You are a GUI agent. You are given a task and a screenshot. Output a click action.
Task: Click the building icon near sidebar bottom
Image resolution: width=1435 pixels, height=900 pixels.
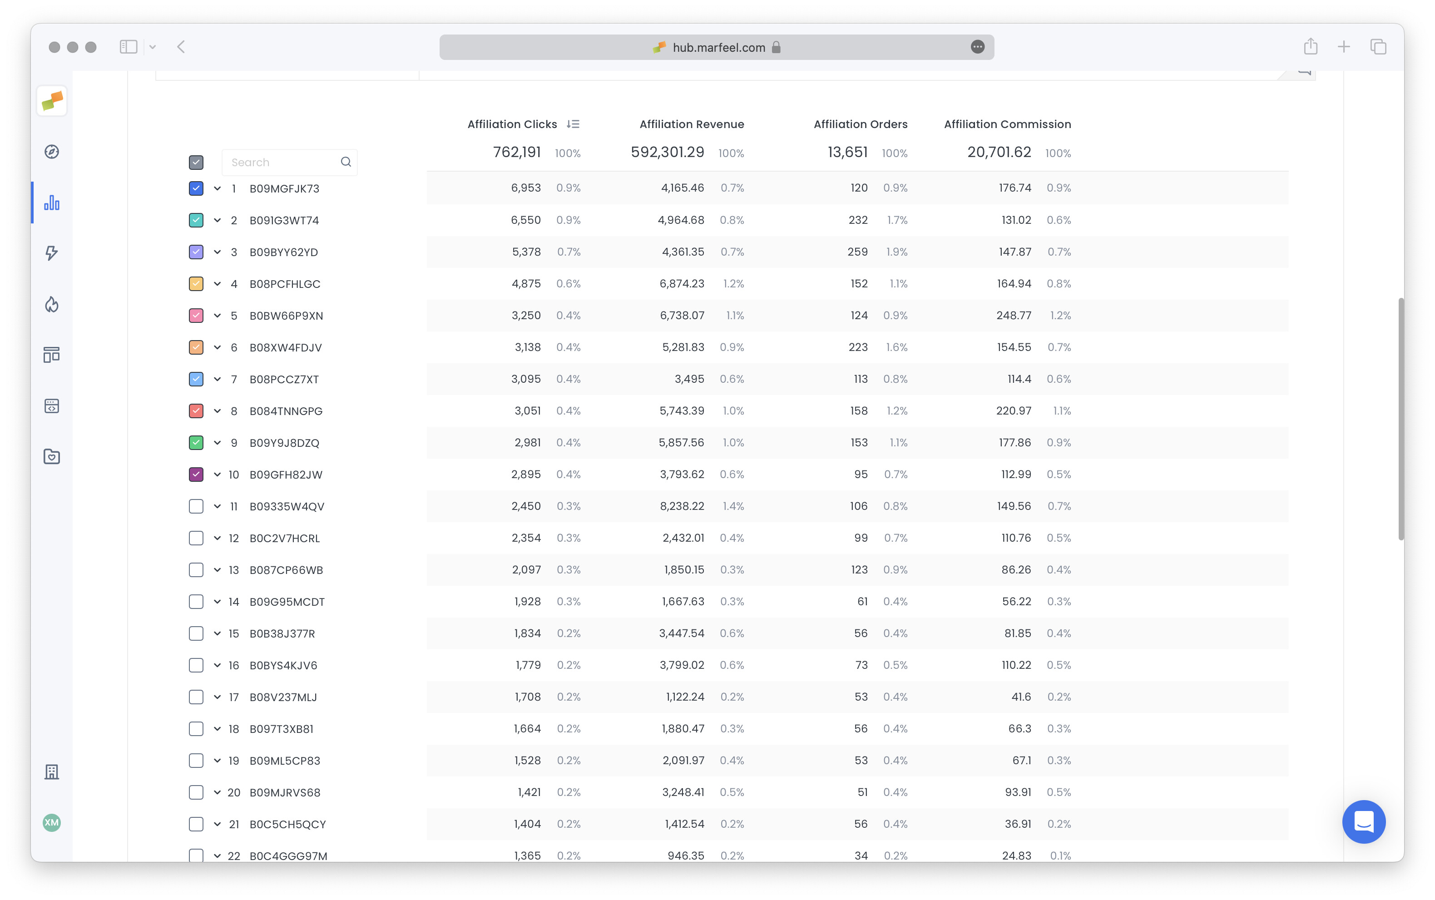(52, 772)
